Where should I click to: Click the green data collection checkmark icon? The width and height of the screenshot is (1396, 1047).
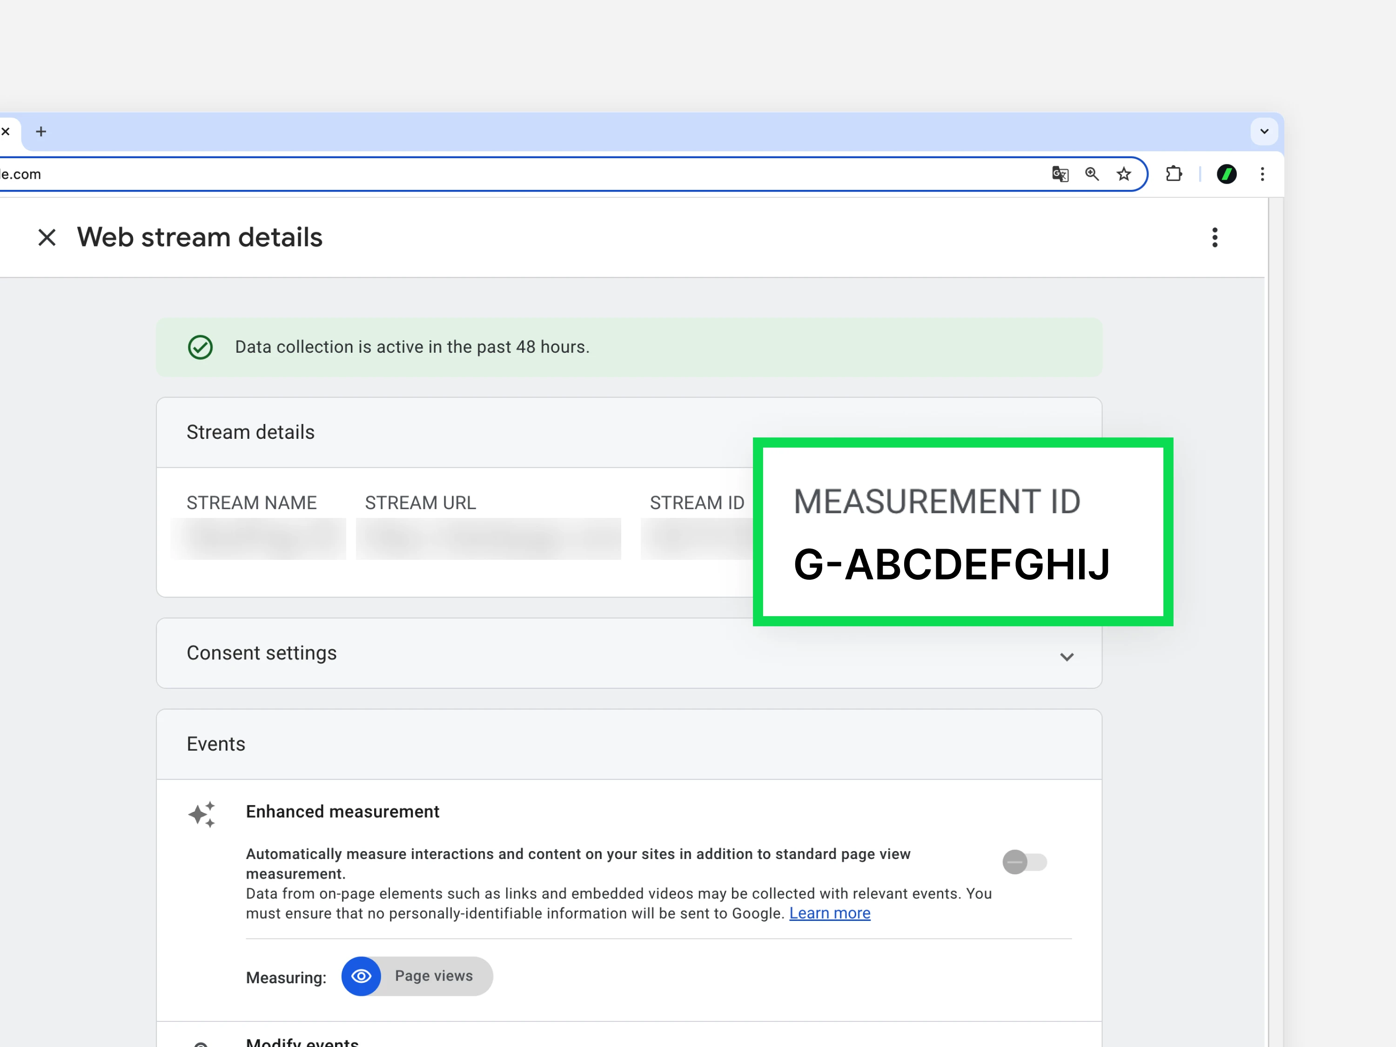(200, 347)
